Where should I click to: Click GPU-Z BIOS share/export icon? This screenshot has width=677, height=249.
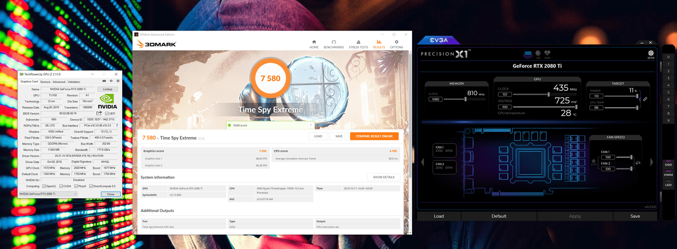click(x=99, y=113)
